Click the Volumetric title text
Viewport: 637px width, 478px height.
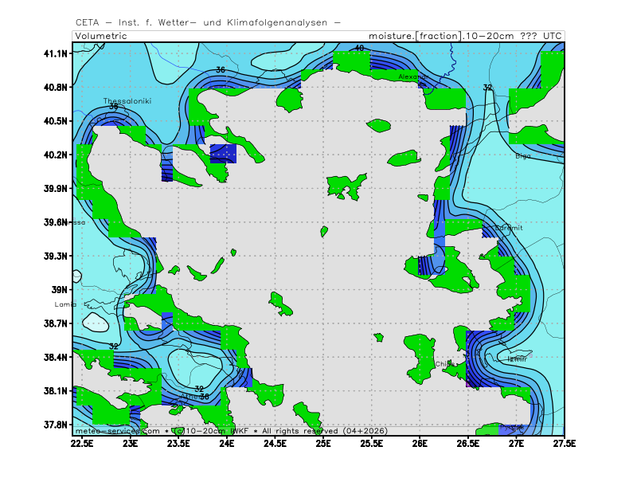[x=101, y=36]
